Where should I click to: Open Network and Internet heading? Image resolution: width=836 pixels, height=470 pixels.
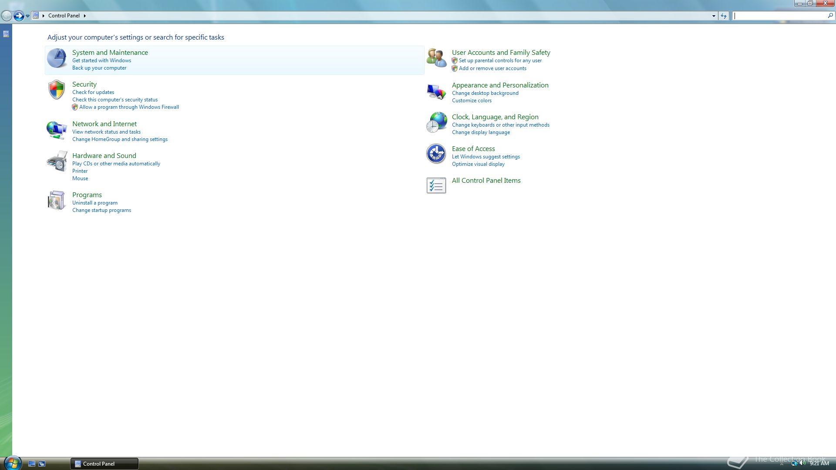pyautogui.click(x=104, y=124)
